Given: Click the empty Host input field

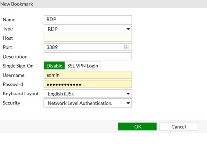Looking at the screenshot, I should pos(87,38).
